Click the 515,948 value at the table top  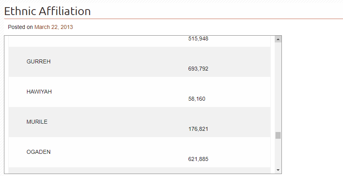click(198, 39)
